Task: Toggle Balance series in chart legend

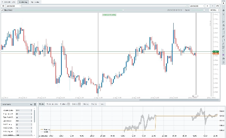Action: click(x=45, y=129)
